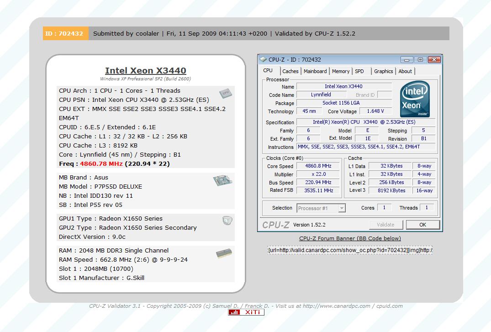Click the GPU2 Type Radeon X1650 Secondary line

[128, 228]
